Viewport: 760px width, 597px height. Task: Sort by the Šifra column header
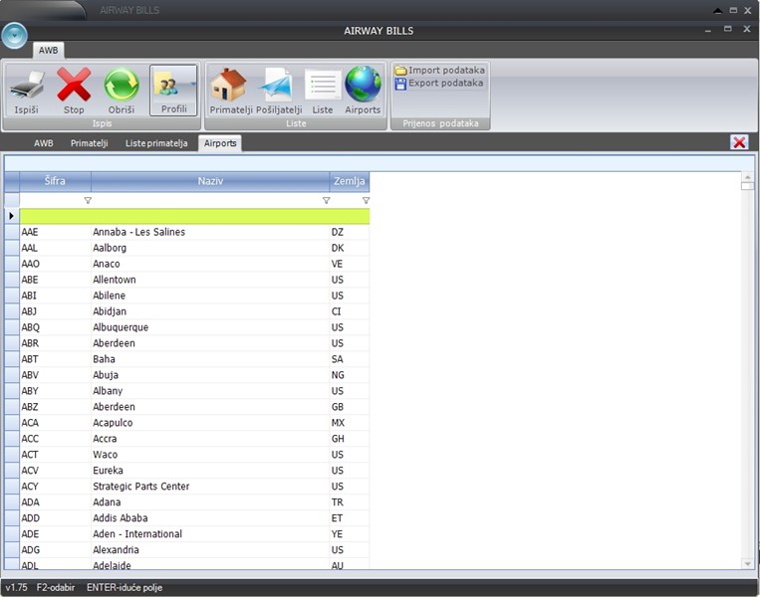pyautogui.click(x=55, y=181)
